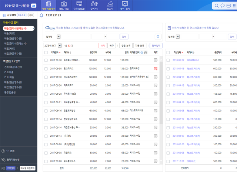237x172 pixels.
Task: Click the scroll-down arrow of the left table
Action: 161,160
